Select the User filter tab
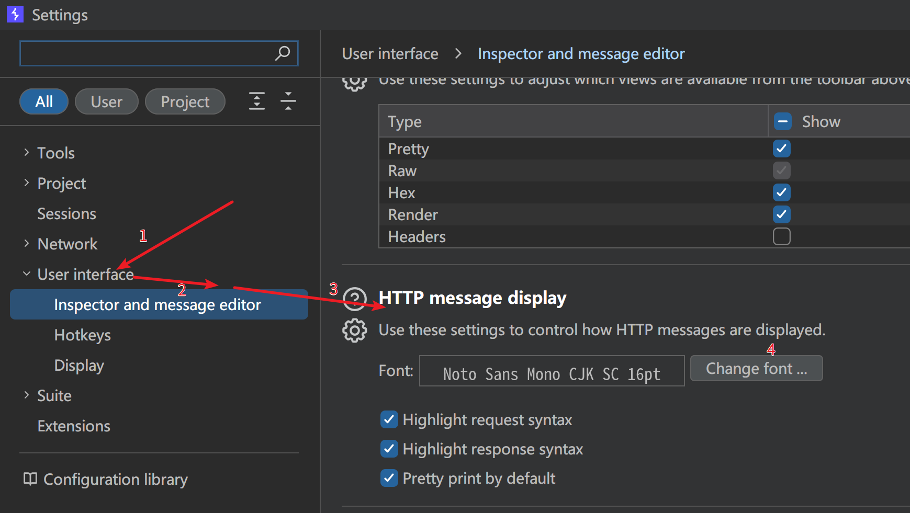 (x=107, y=101)
